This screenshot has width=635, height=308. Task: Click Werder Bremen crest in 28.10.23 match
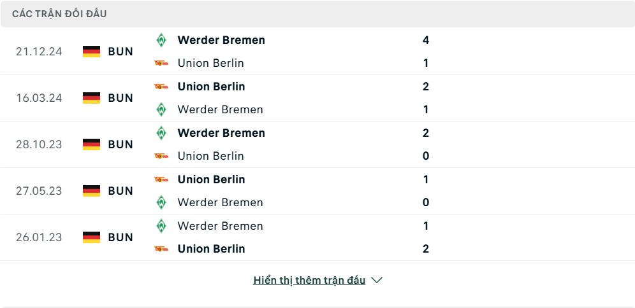[161, 133]
